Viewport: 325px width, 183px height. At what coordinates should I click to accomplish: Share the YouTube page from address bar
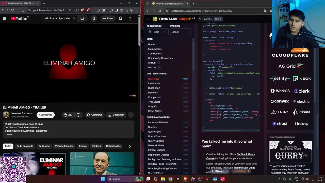pos(76,10)
